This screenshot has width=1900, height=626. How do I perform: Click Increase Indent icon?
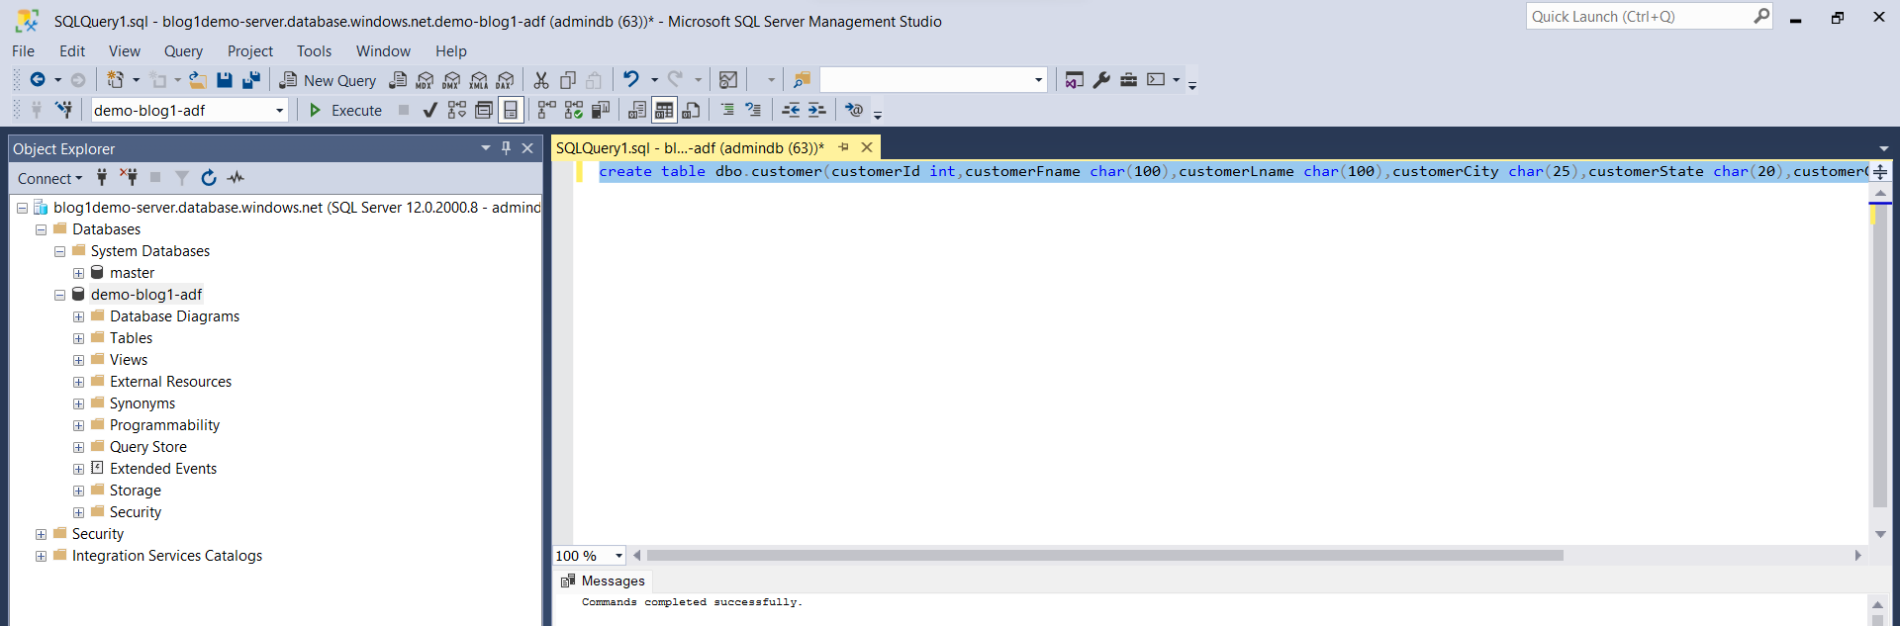click(x=816, y=110)
